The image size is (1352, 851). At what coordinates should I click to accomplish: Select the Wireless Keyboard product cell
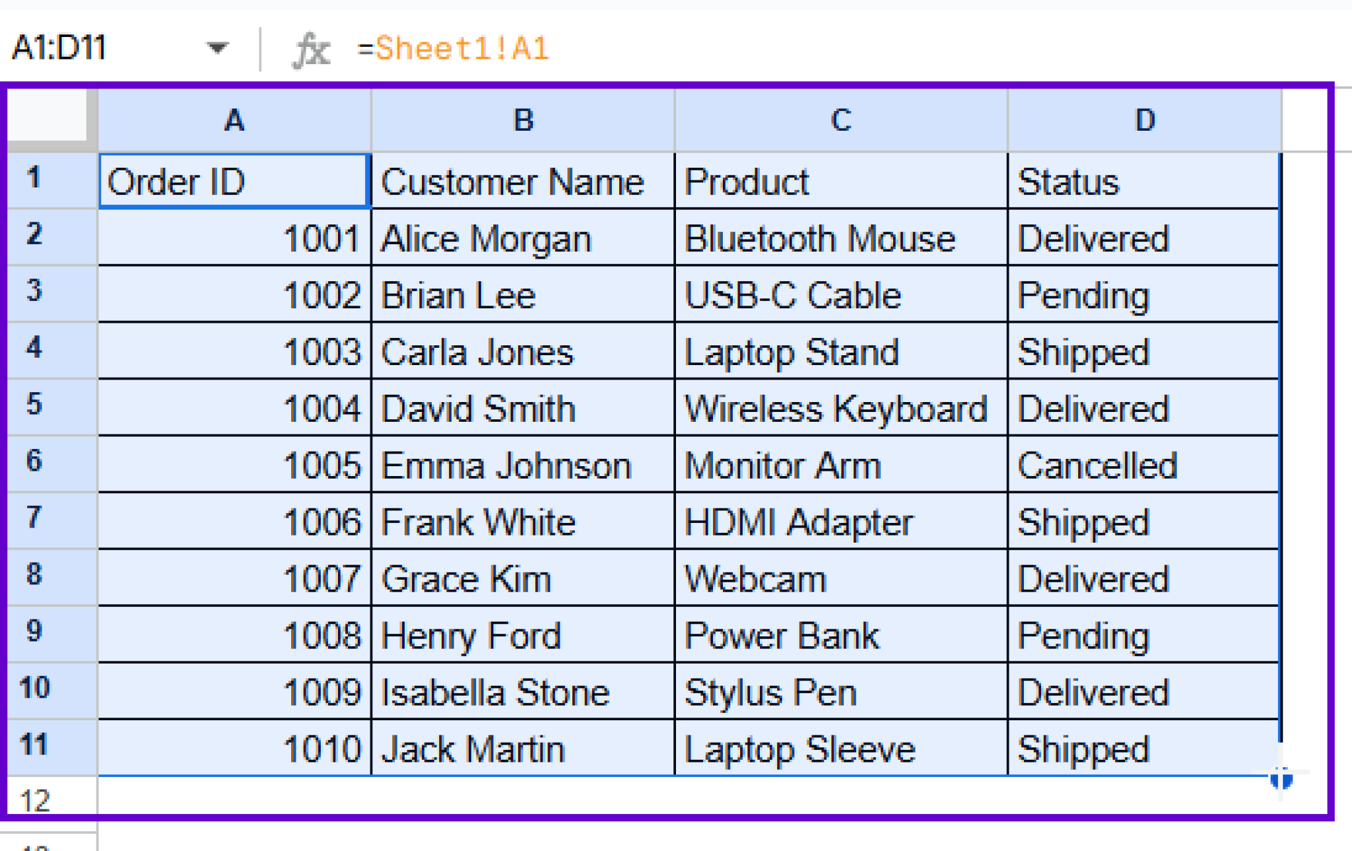point(838,407)
